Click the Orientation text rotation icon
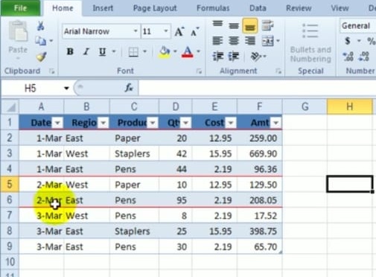 click(x=256, y=57)
